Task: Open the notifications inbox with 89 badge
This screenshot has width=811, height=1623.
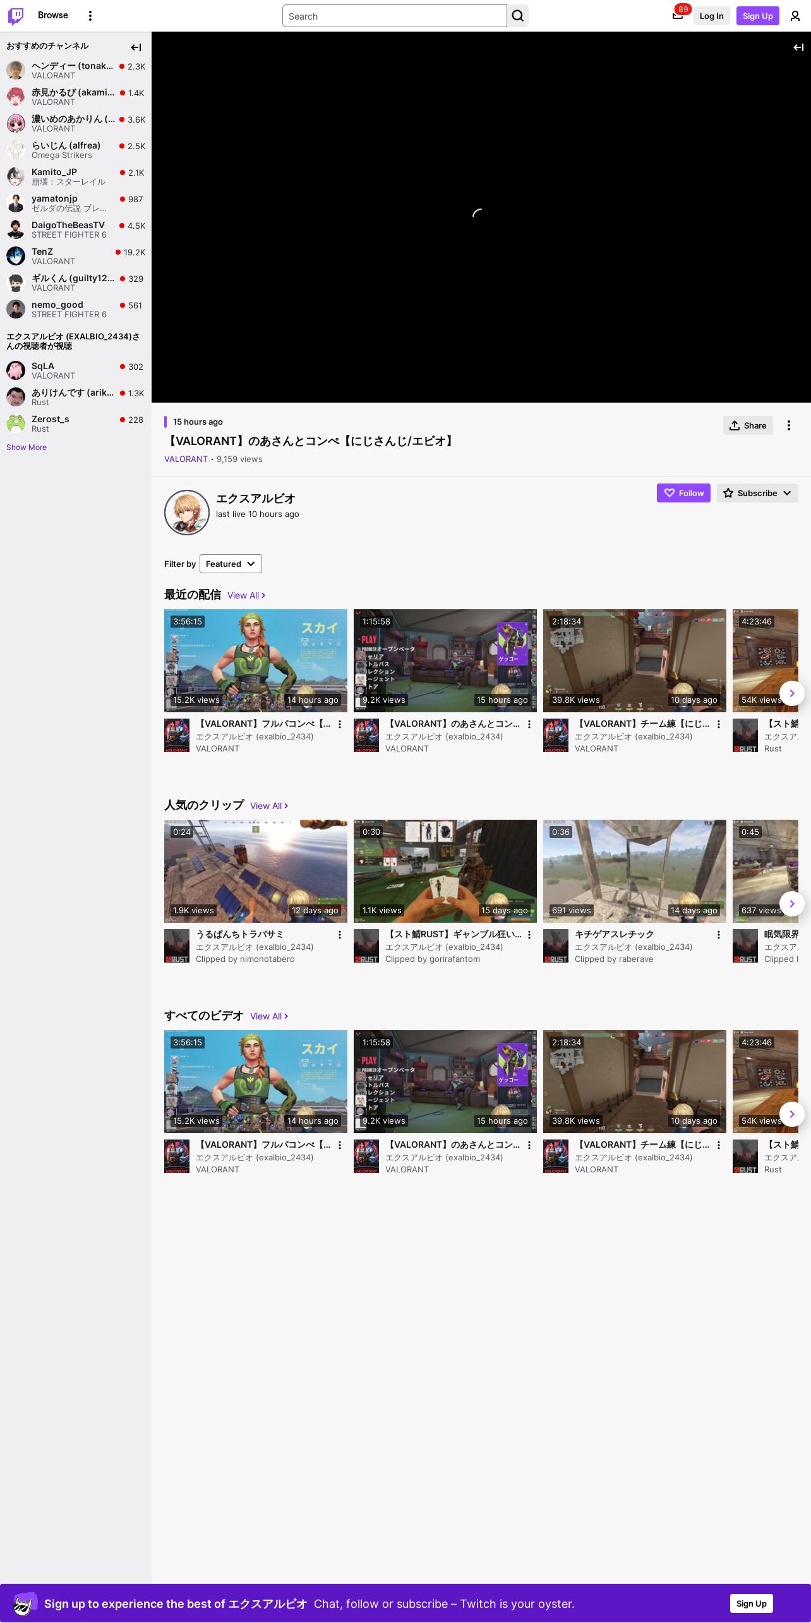Action: pos(678,16)
